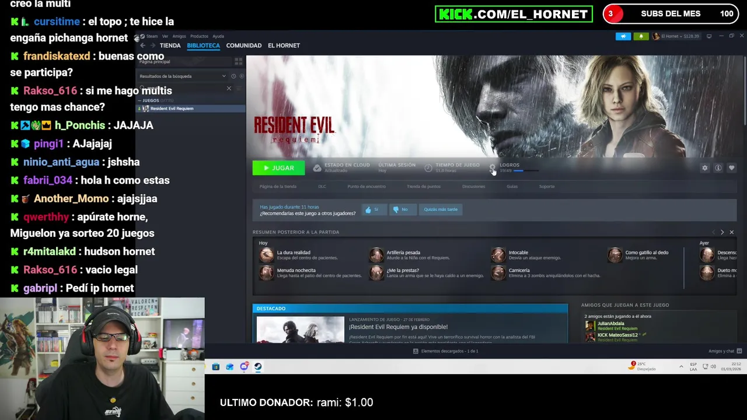Open the Ver menu

(165, 36)
